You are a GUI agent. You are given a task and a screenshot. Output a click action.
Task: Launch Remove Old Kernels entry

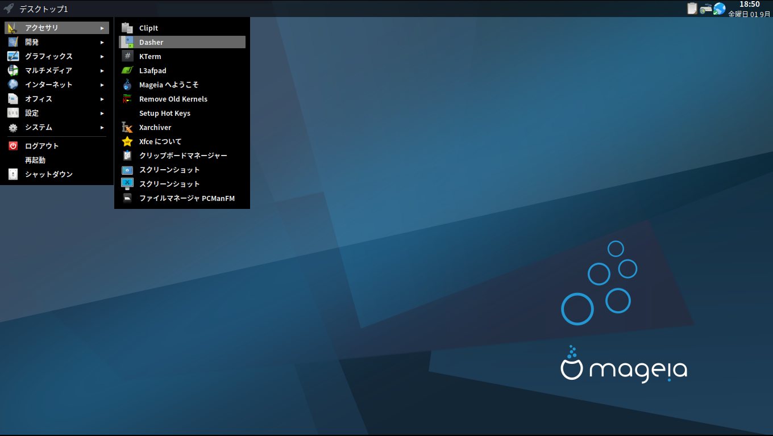pyautogui.click(x=182, y=99)
